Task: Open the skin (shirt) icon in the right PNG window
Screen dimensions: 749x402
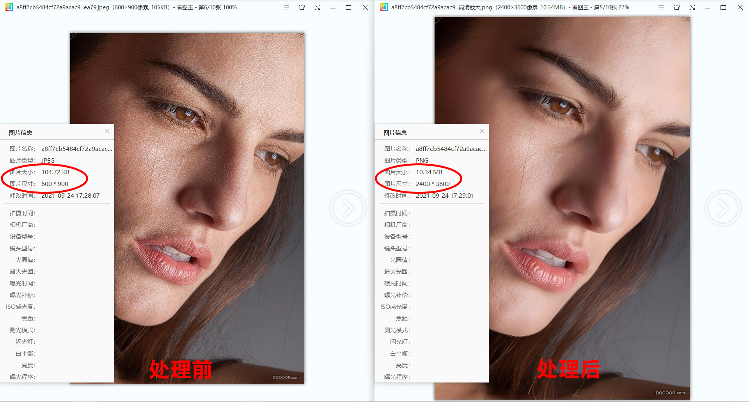Action: [x=676, y=7]
